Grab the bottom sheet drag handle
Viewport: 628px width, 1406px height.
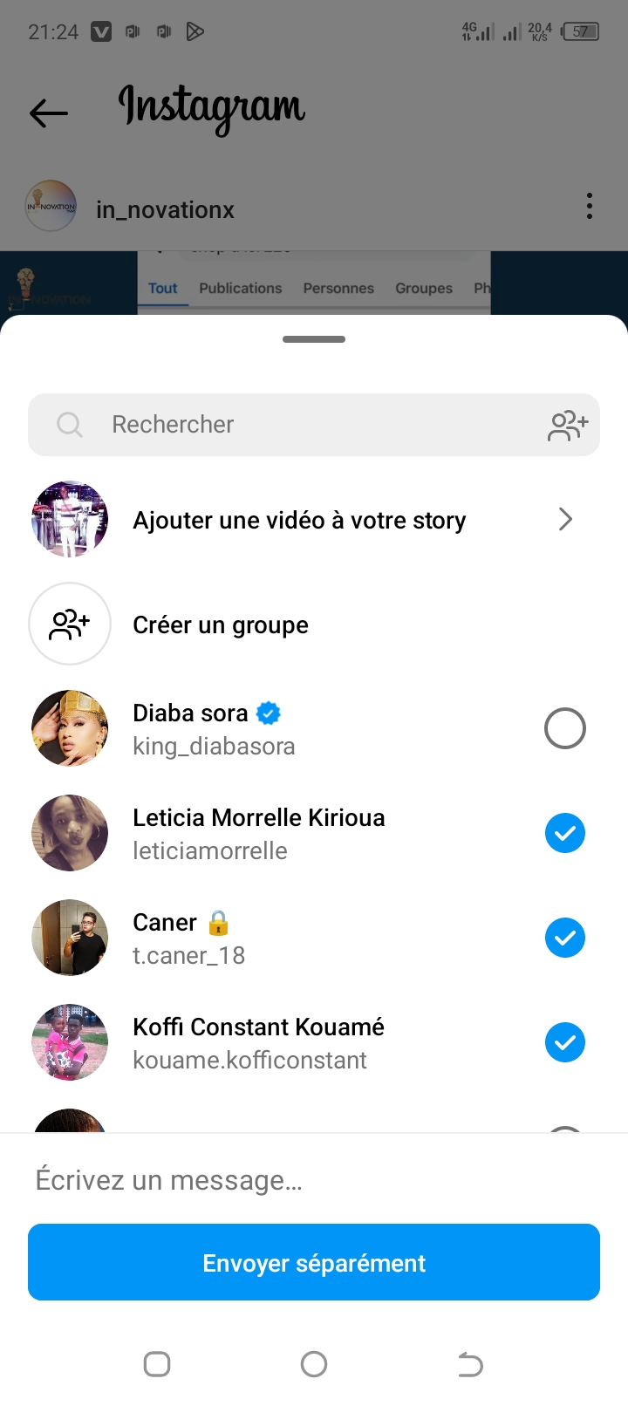click(x=314, y=339)
